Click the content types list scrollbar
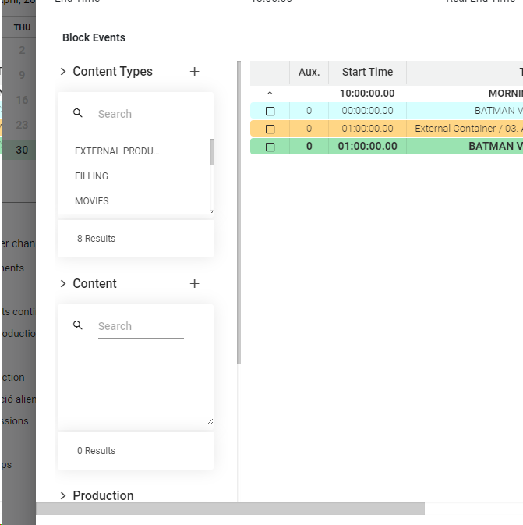Image resolution: width=523 pixels, height=525 pixels. tap(211, 152)
